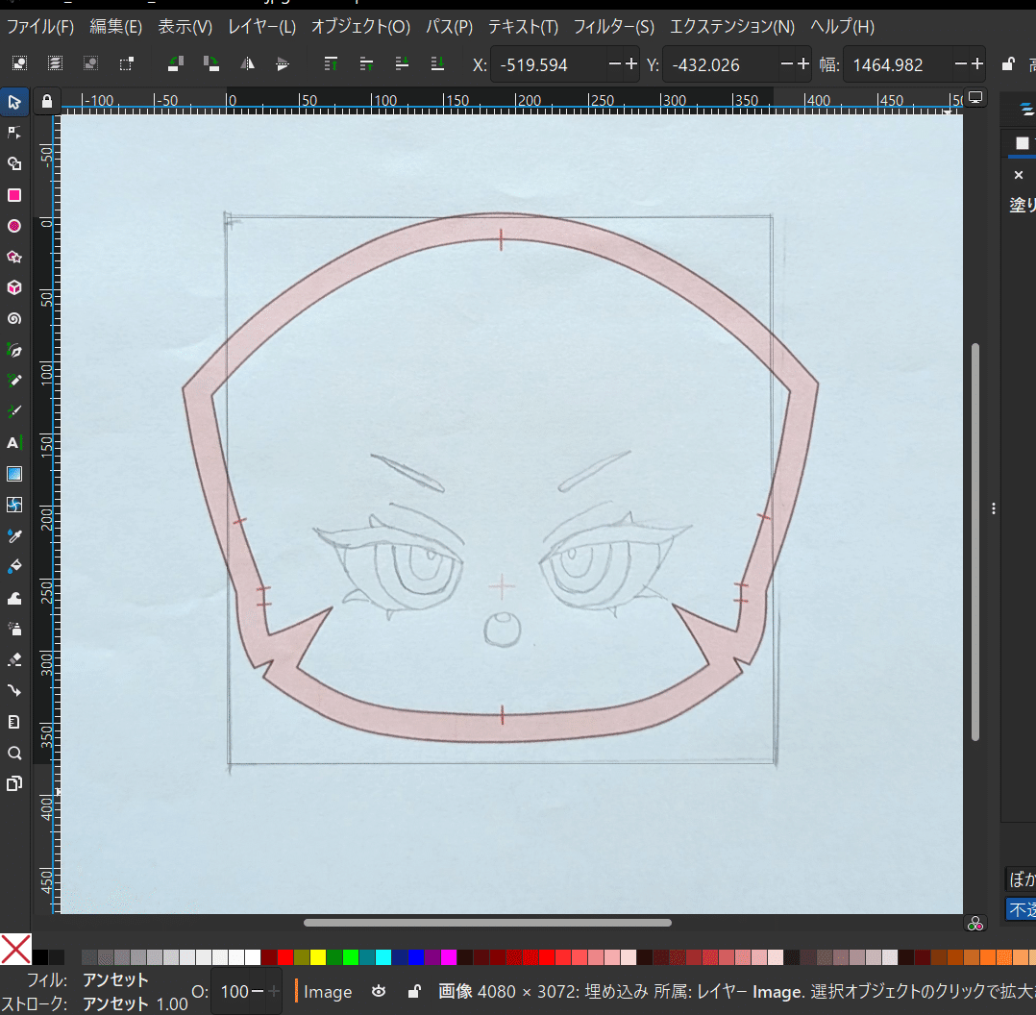Viewport: 1036px width, 1015px height.
Task: Lower selection one step
Action: tap(402, 63)
